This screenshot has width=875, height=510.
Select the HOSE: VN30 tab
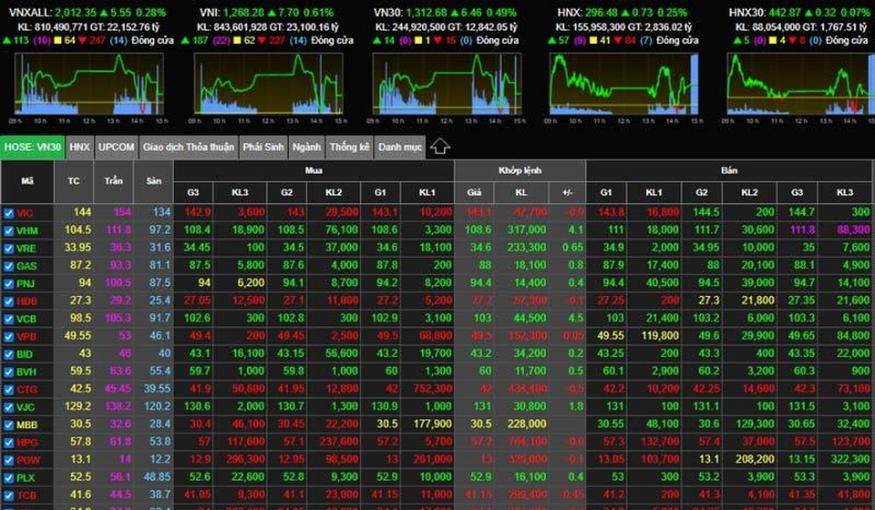33,148
